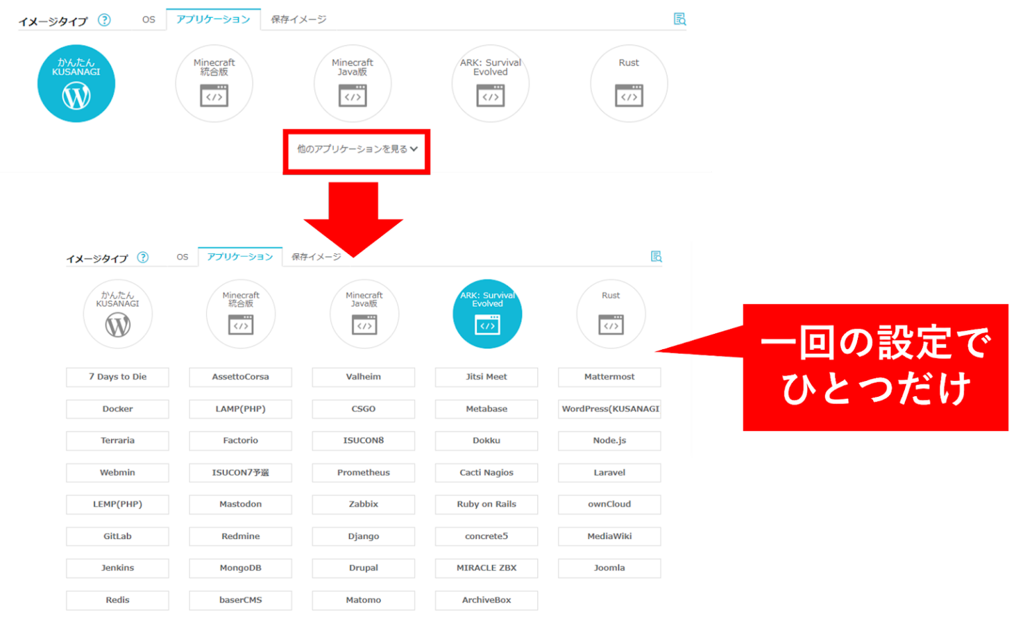Image resolution: width=1016 pixels, height=619 pixels.
Task: Choose the GitLab application
Action: (117, 536)
